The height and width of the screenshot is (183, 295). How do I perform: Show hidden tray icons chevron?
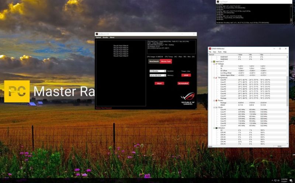coord(272,180)
